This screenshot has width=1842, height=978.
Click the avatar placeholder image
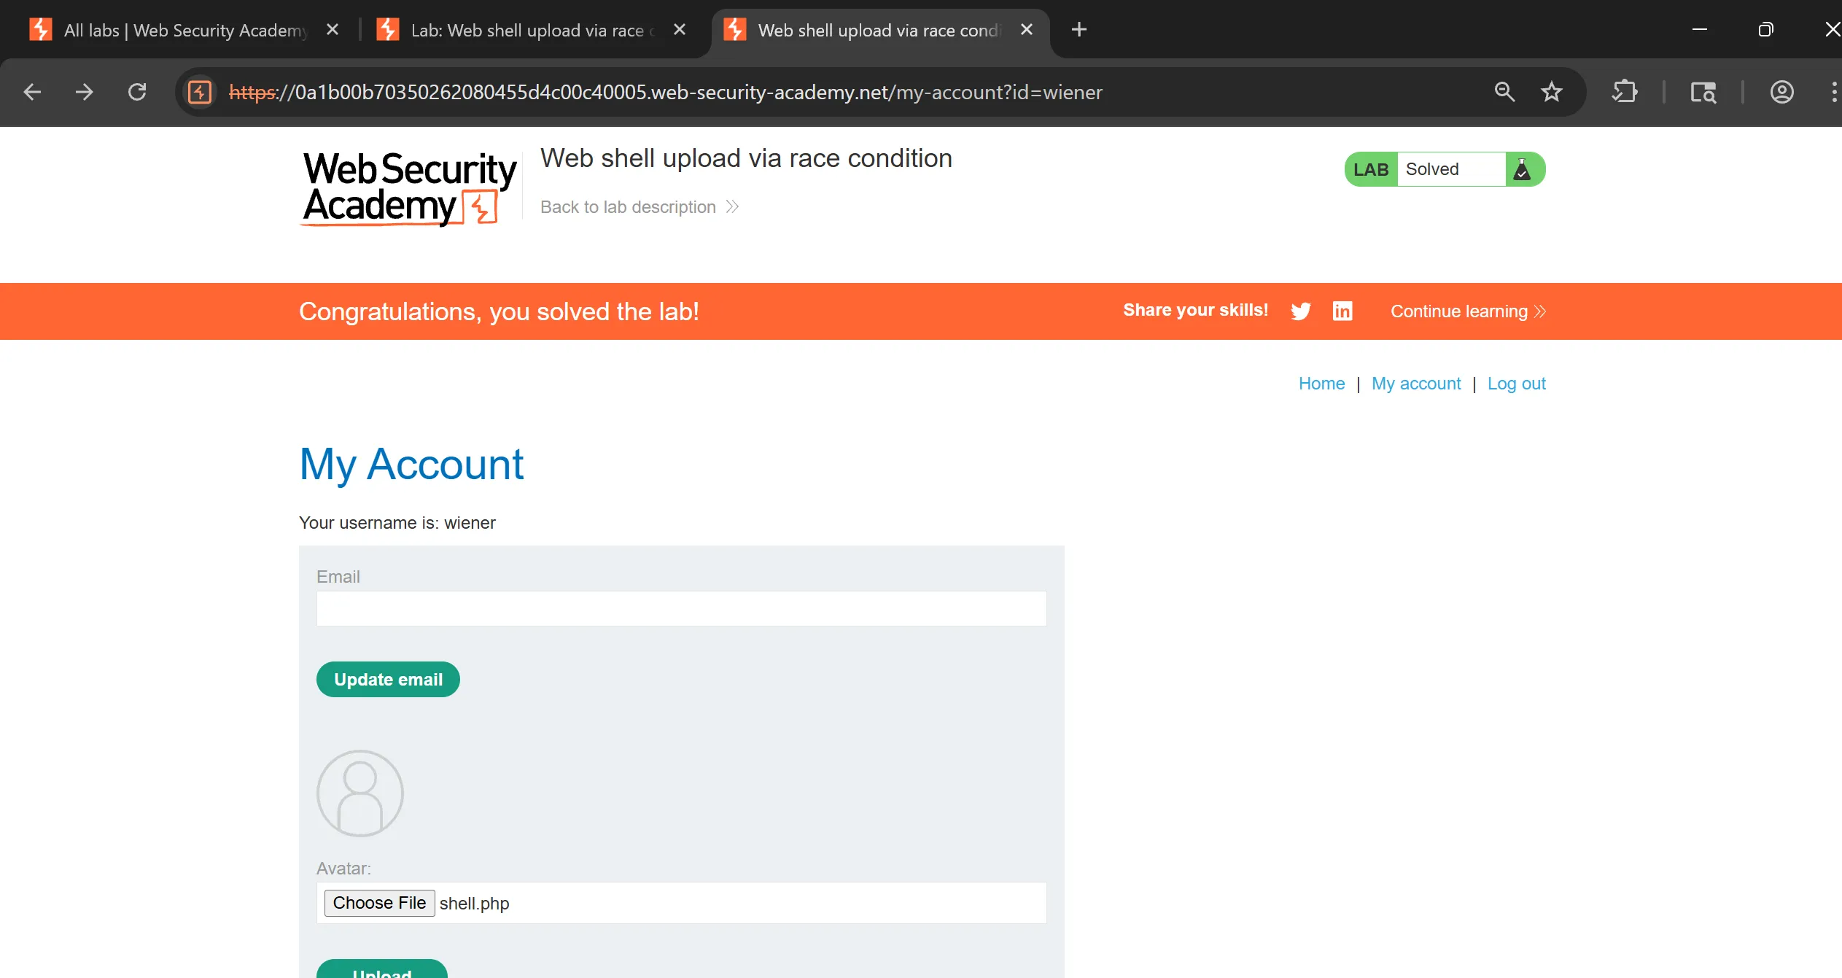pyautogui.click(x=360, y=793)
